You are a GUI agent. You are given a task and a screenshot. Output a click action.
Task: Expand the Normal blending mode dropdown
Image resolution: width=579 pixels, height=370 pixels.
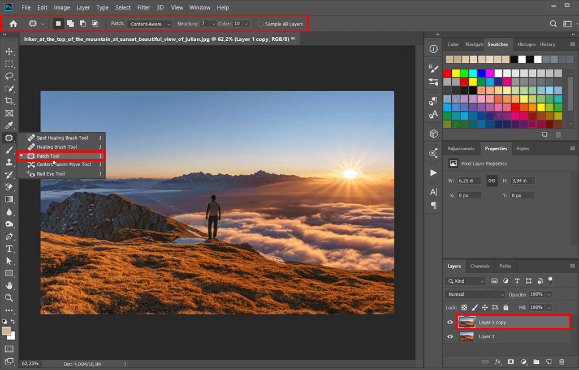pyautogui.click(x=475, y=294)
